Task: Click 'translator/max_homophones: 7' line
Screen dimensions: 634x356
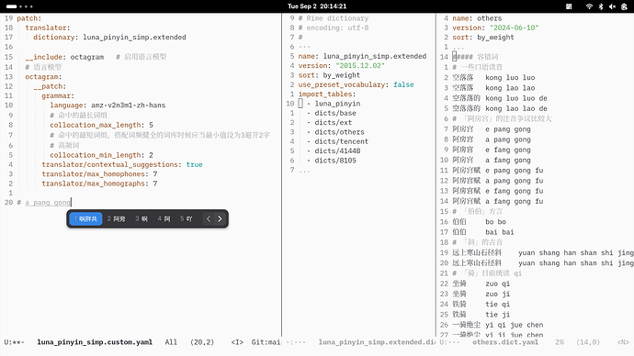Action: click(x=99, y=174)
